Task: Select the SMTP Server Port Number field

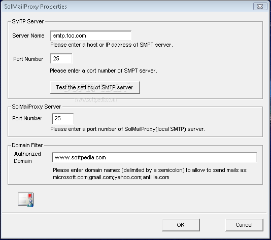Action: click(61, 58)
